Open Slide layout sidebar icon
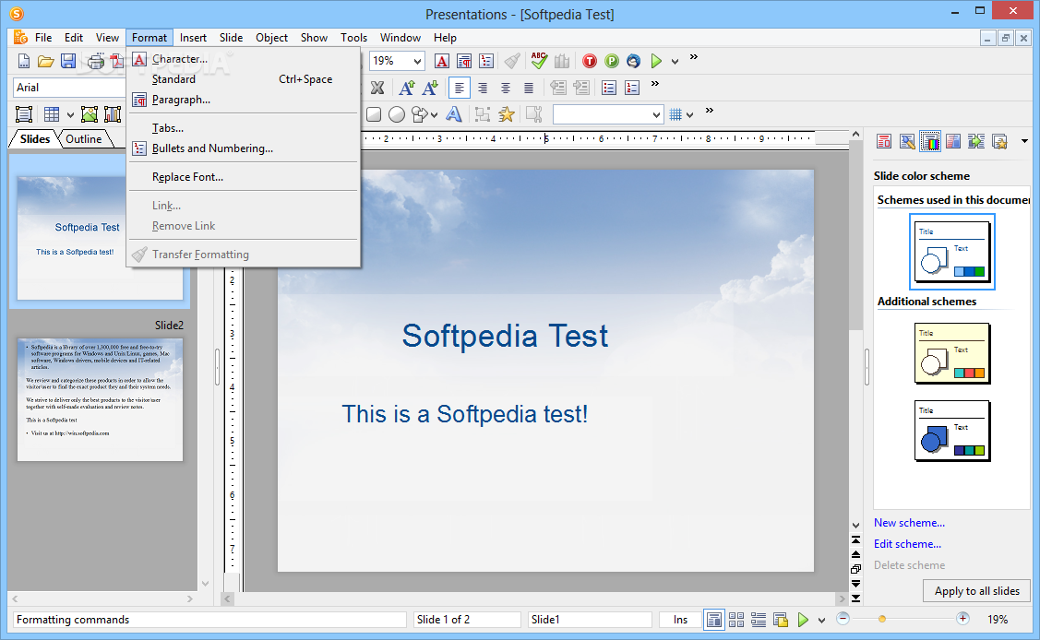This screenshot has width=1040, height=640. [884, 141]
